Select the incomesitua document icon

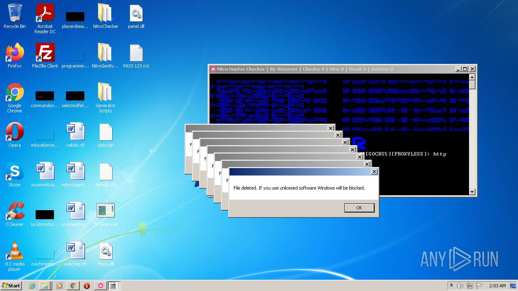click(45, 175)
